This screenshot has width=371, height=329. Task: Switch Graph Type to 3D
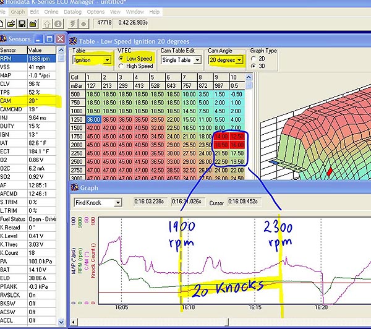(x=258, y=66)
